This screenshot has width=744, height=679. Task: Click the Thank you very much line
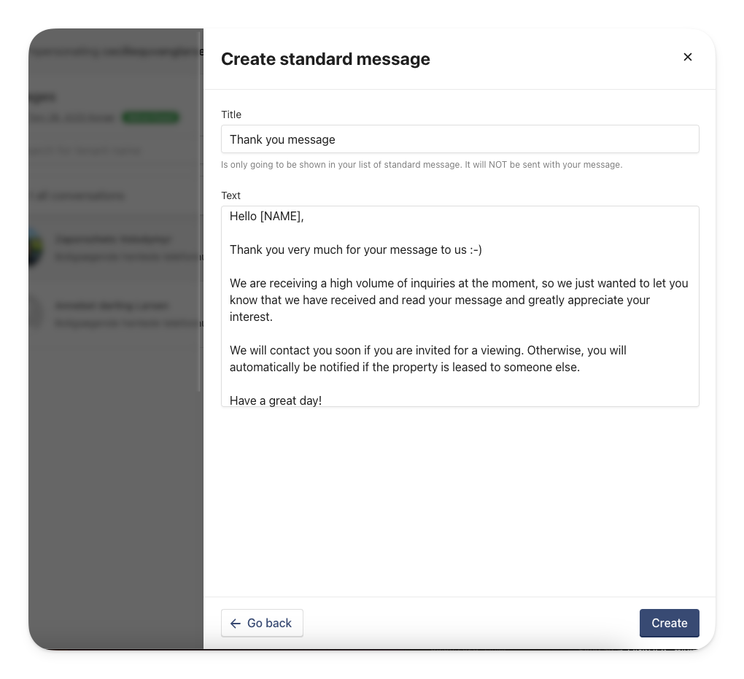click(355, 250)
